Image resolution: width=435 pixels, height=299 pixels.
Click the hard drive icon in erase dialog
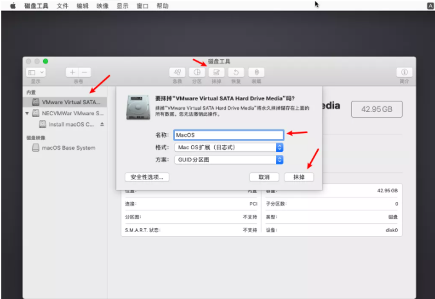coord(138,107)
